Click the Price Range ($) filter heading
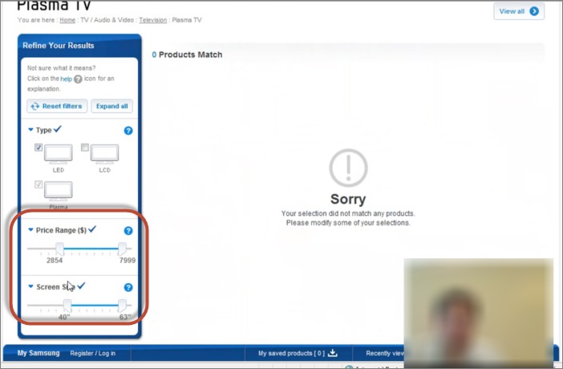 pyautogui.click(x=61, y=230)
